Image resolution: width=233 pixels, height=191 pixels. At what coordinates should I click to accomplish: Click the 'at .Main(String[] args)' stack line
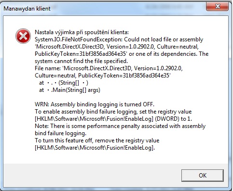point(69,90)
